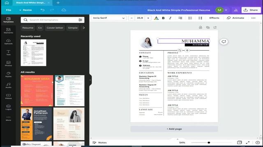Lock the page with lock icon

[x=201, y=27]
